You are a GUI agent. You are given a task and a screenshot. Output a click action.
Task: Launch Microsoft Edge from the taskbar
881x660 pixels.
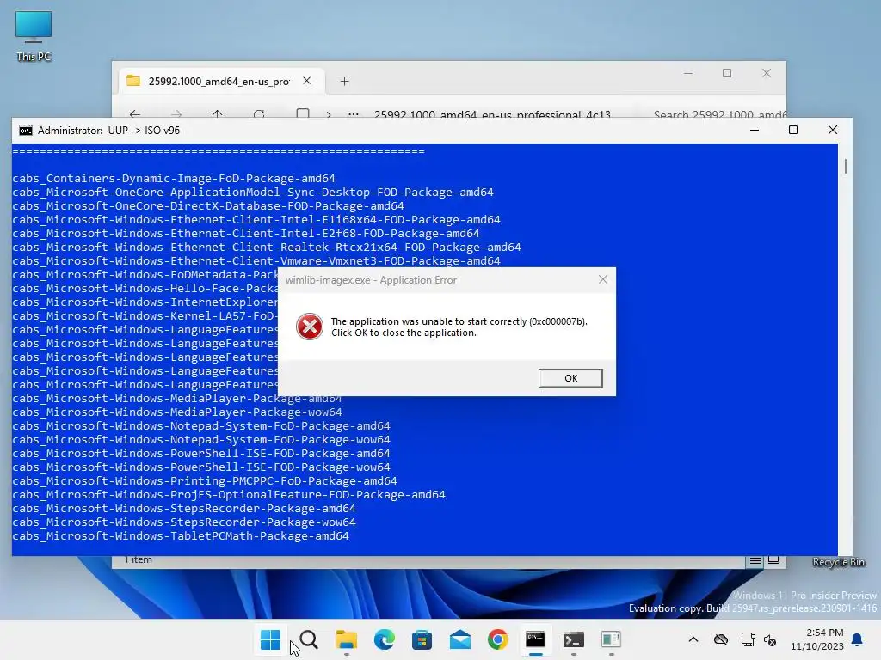coord(385,639)
